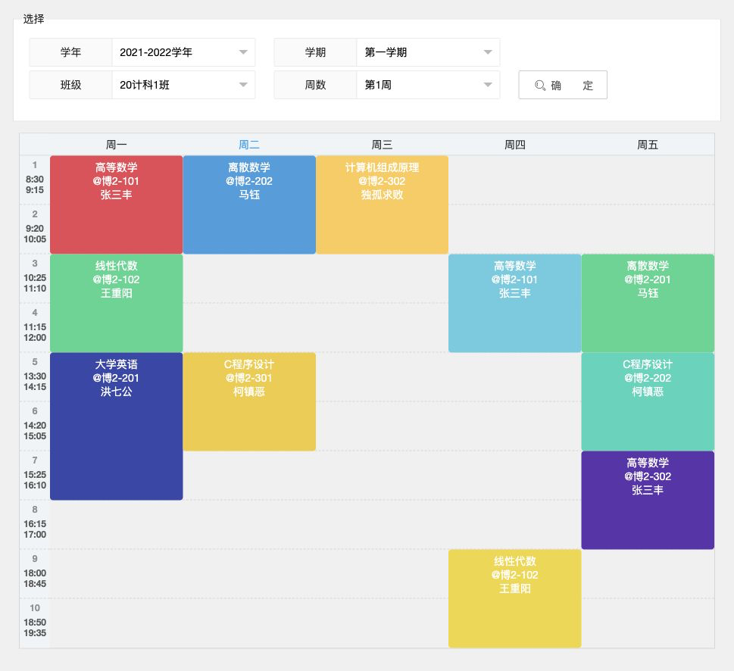
Task: Select the 周四 column header
Action: click(515, 145)
